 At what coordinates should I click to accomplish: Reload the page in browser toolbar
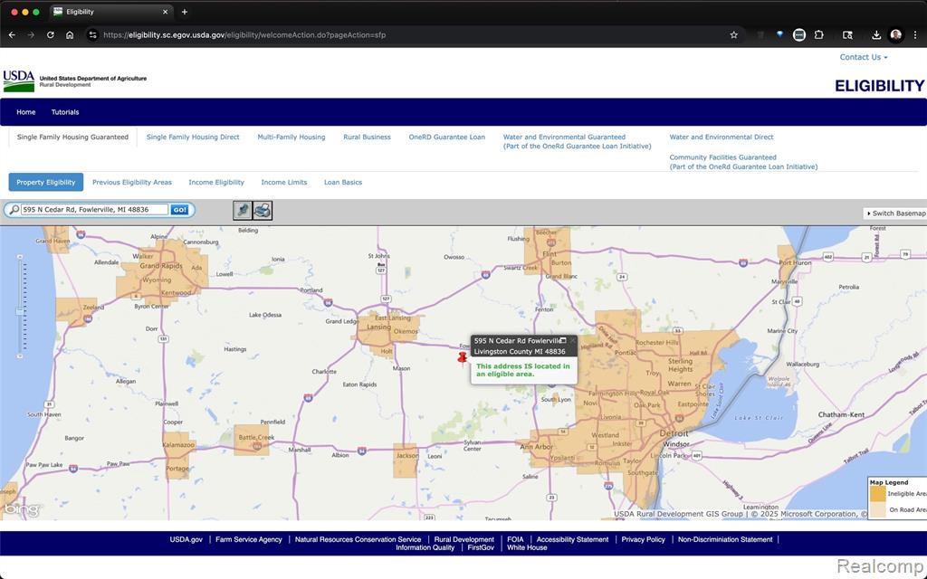pyautogui.click(x=51, y=35)
